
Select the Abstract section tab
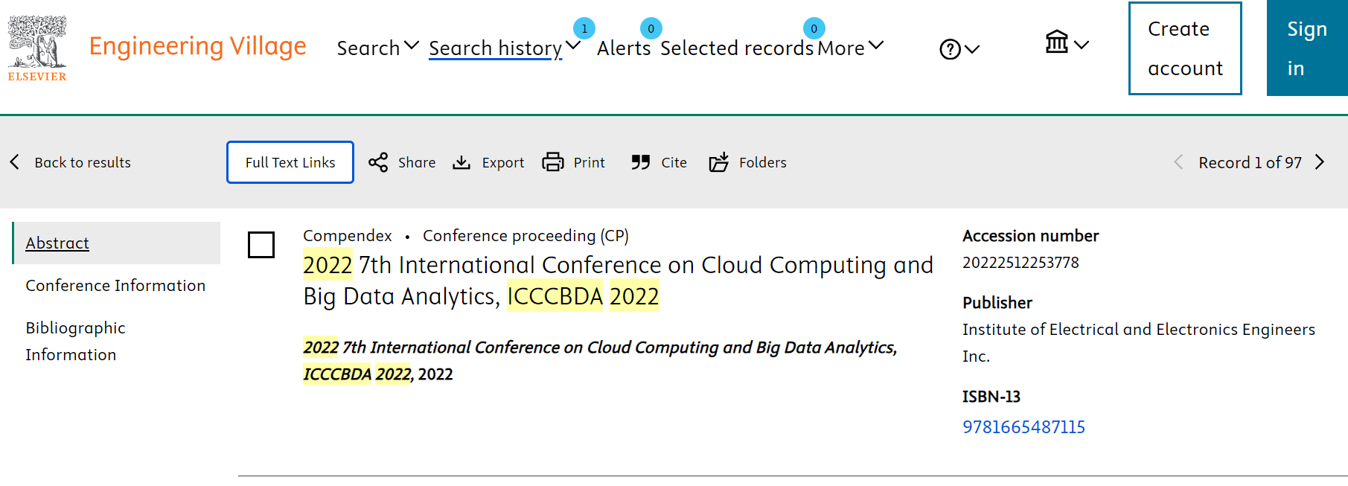57,243
